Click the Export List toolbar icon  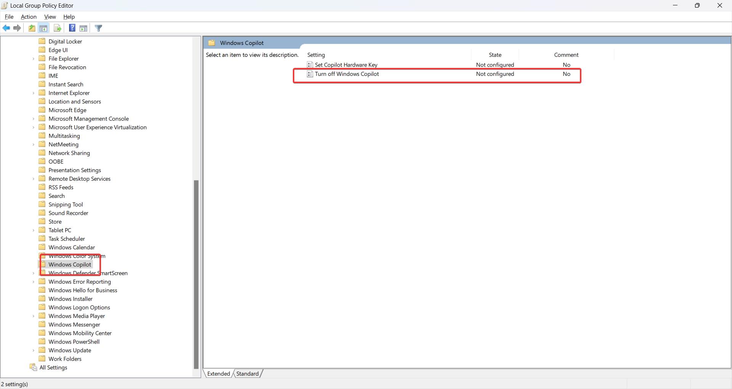[x=58, y=28]
